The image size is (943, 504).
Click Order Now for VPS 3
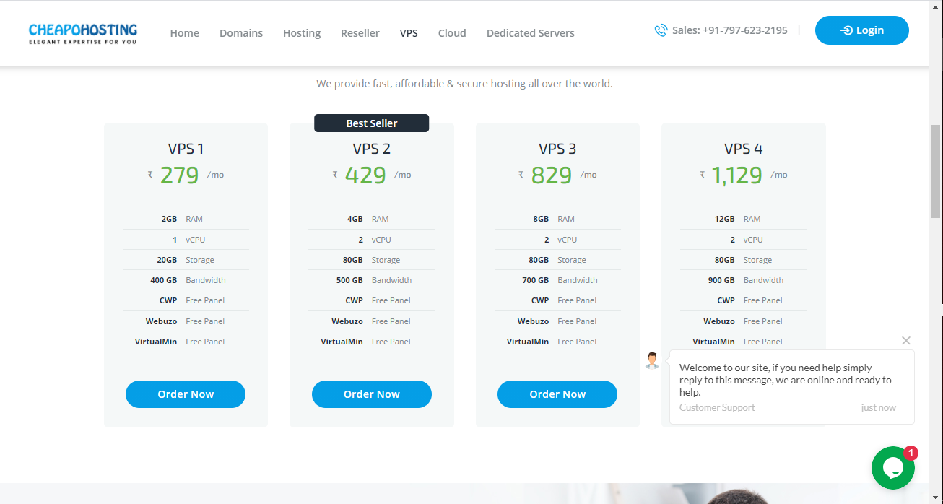pyautogui.click(x=557, y=394)
